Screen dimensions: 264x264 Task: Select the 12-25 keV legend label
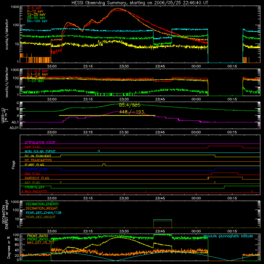(x=36, y=15)
